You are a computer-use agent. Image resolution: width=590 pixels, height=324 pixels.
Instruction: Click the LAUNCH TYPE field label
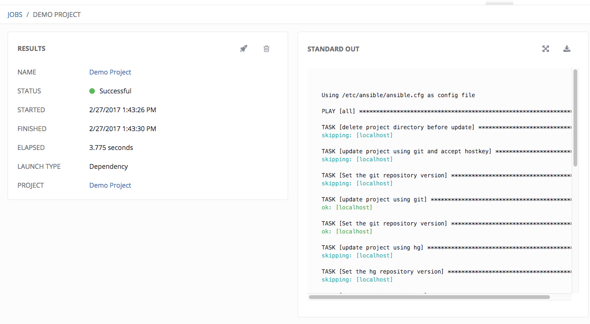pyautogui.click(x=39, y=166)
